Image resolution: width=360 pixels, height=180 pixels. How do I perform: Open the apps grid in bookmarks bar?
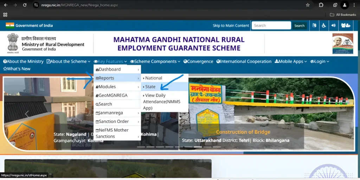5,15
